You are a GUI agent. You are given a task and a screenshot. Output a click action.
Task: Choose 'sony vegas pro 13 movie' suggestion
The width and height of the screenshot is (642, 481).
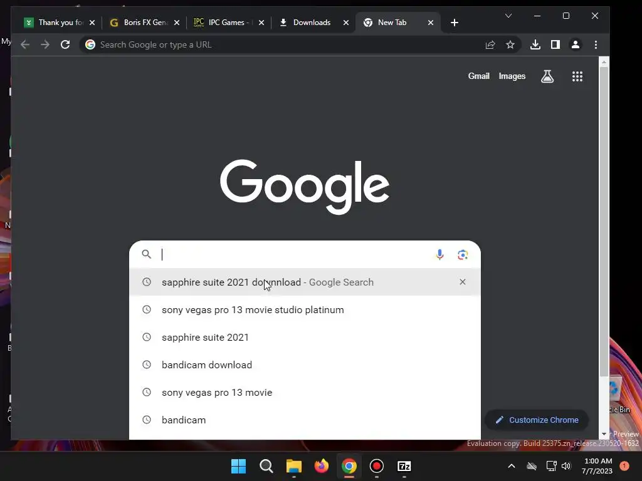[x=305, y=392]
